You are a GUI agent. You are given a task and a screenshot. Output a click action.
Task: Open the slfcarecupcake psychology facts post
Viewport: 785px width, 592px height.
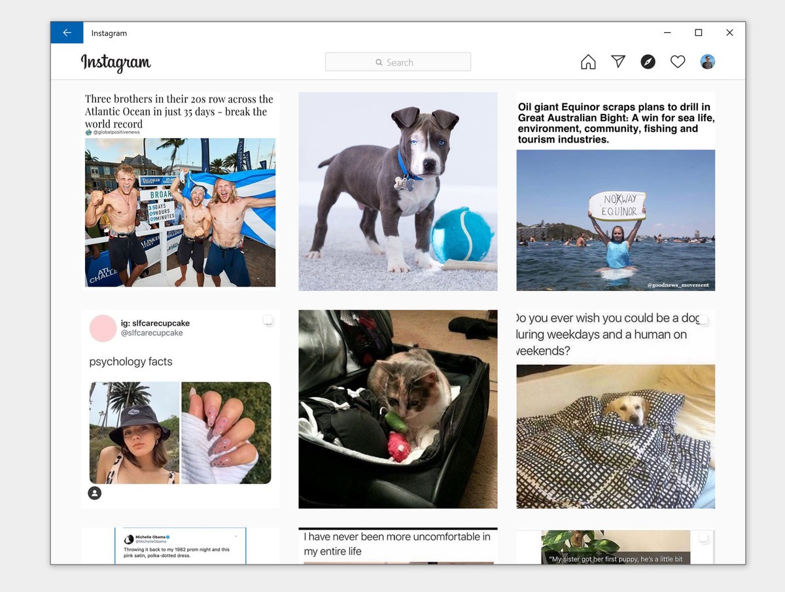click(x=181, y=409)
